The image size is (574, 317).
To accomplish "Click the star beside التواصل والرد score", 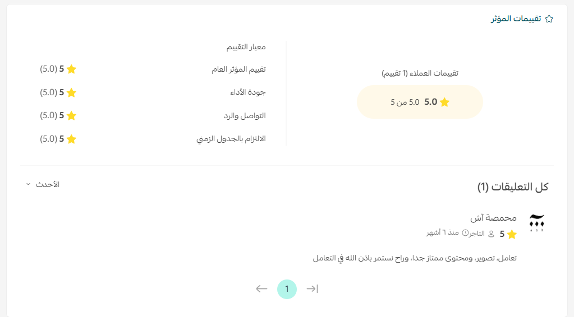I will tap(71, 116).
